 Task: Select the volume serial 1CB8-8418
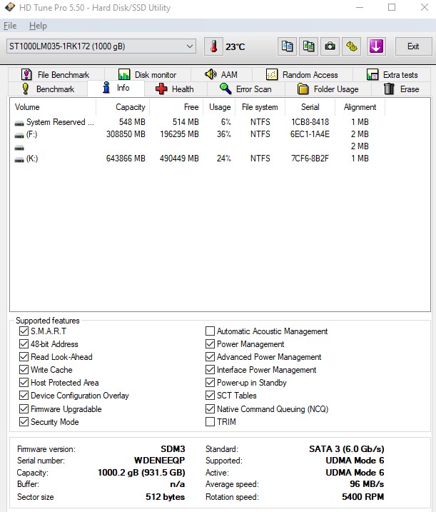(310, 122)
